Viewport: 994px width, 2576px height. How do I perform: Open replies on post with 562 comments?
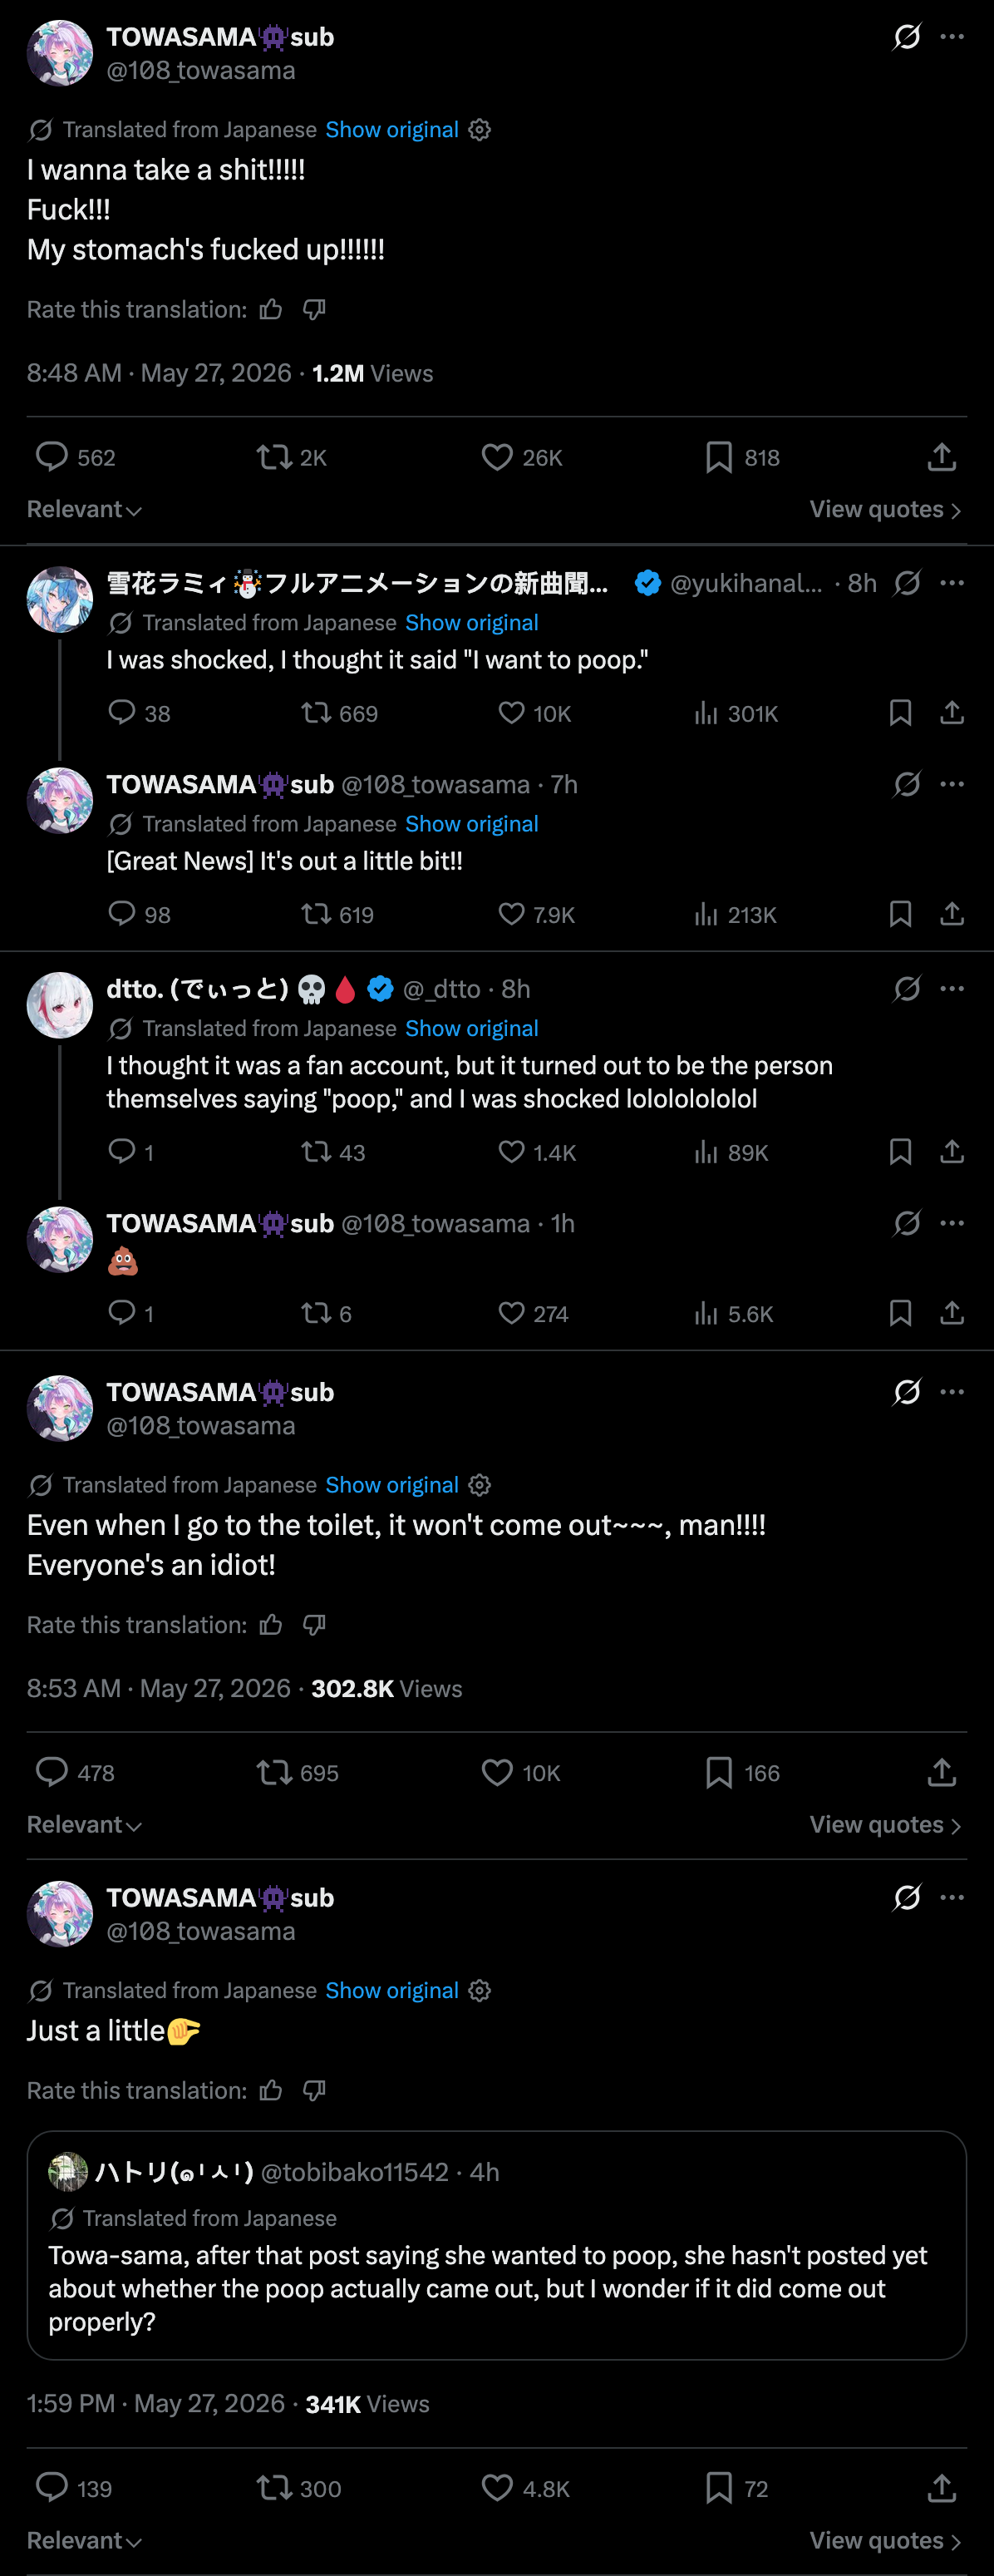tap(51, 457)
